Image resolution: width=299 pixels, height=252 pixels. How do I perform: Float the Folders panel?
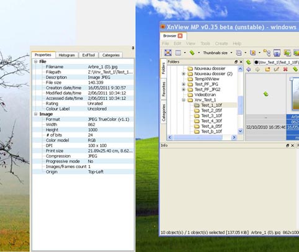(x=236, y=62)
